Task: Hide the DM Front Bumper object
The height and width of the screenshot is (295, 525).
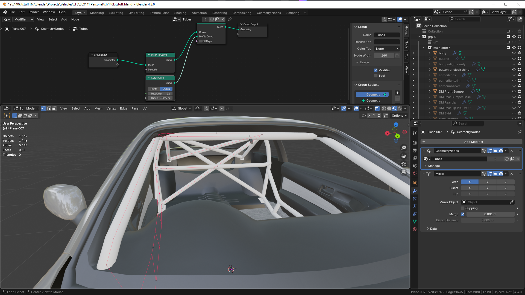Action: 514,92
